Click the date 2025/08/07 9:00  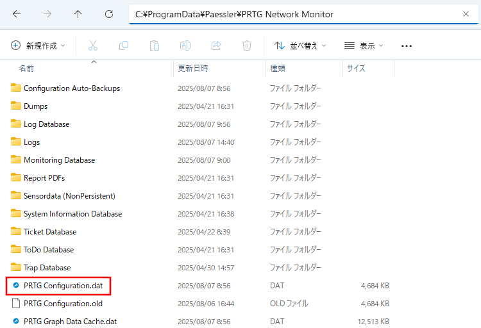[204, 160]
